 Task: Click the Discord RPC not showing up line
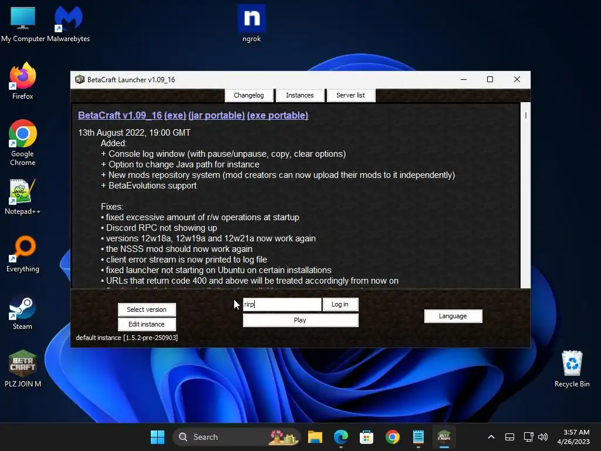[159, 228]
